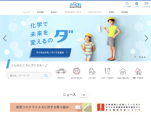Click the Every Day Life label text

tap(123, 78)
